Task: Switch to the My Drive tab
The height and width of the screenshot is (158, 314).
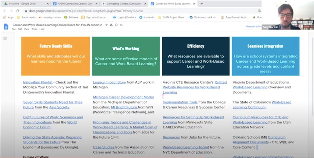Action: [x=24, y=4]
